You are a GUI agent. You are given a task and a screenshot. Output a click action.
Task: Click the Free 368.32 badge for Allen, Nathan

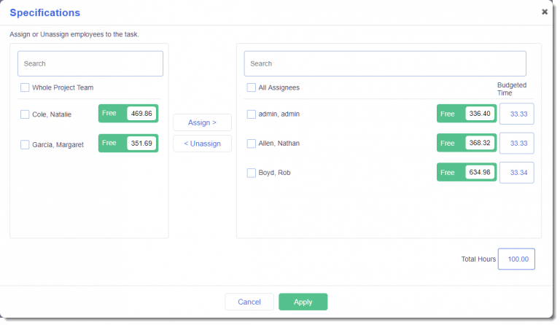[467, 143]
